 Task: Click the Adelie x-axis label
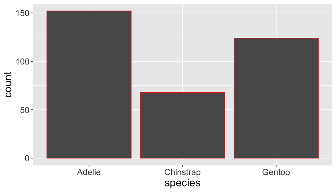(x=89, y=172)
